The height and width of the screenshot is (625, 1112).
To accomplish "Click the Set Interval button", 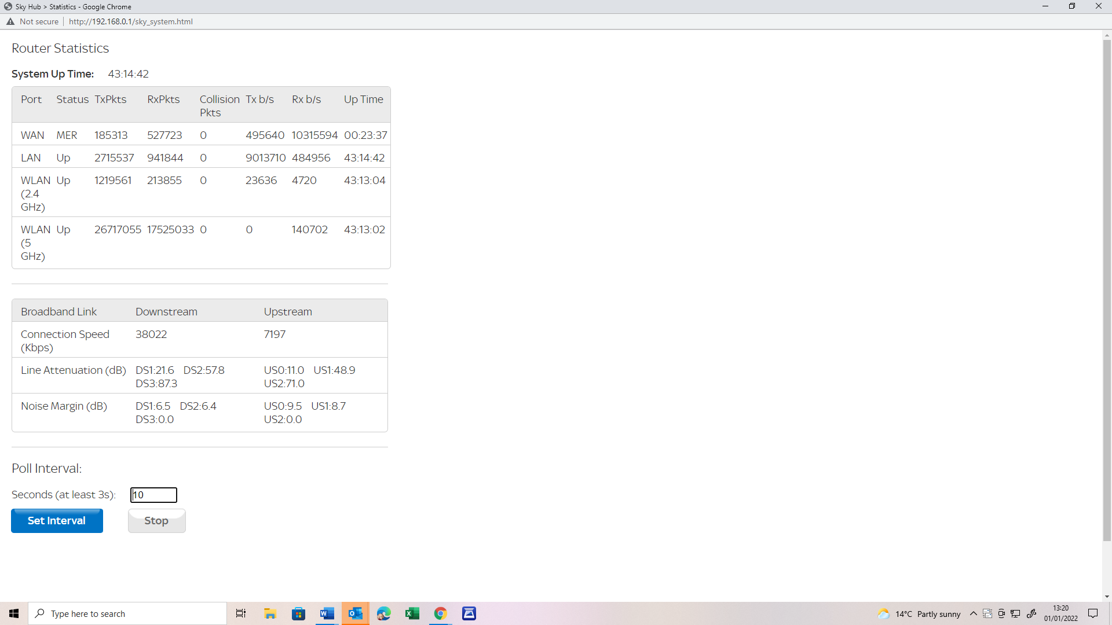I will 57,520.
